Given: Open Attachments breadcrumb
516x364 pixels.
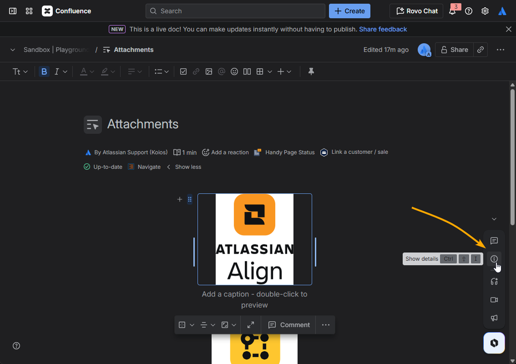Looking at the screenshot, I should 134,50.
